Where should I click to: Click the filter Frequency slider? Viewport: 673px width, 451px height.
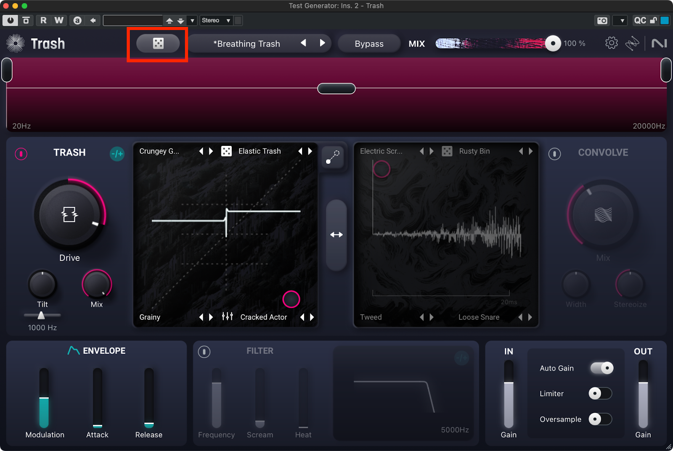coord(216,398)
